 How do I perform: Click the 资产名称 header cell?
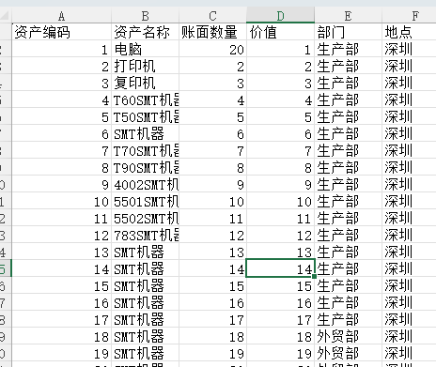click(145, 32)
